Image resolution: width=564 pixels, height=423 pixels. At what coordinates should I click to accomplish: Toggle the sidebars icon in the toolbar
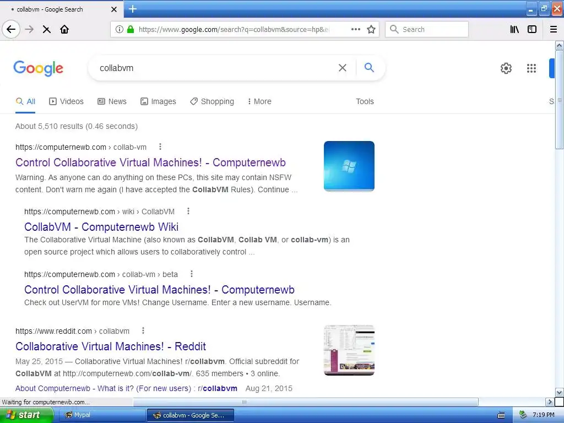532,30
